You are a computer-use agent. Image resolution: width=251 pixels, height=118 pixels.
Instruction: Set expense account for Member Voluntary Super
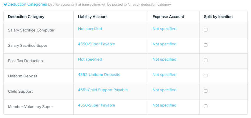(x=164, y=105)
